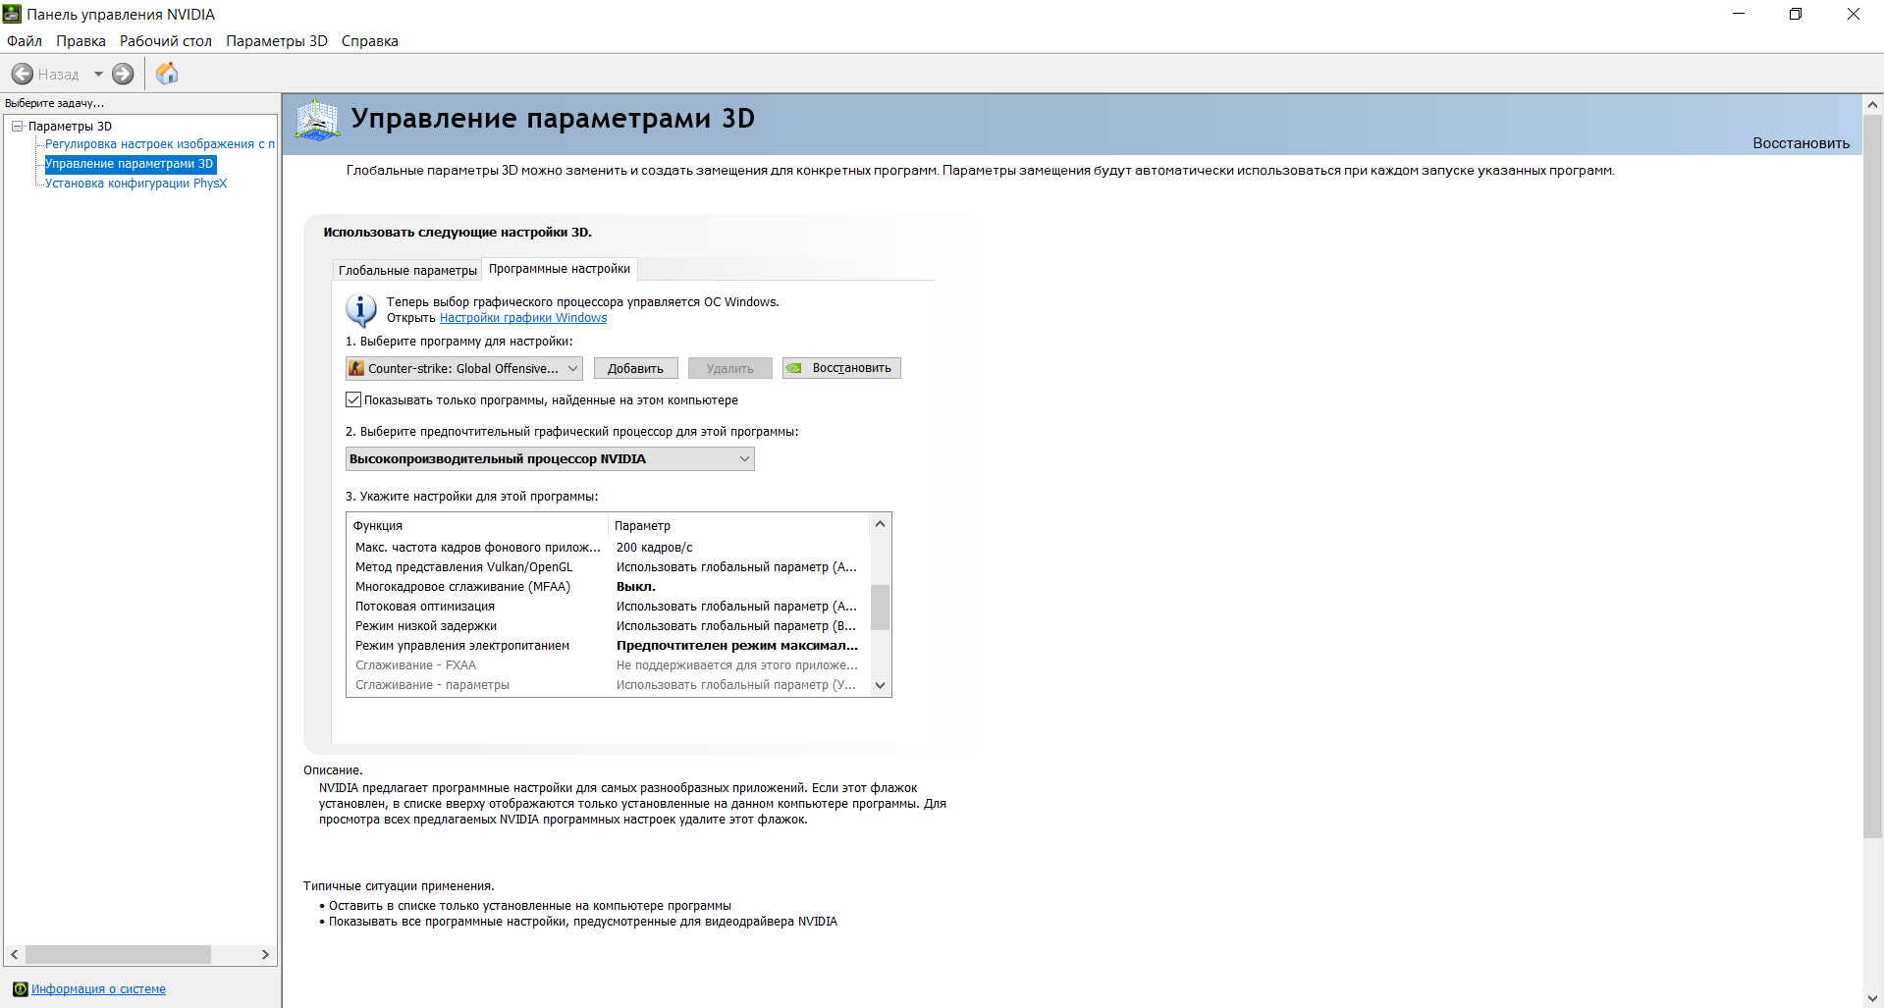Click the task pane horizontal scrollbar thumb
Image resolution: width=1884 pixels, height=1008 pixels.
[119, 954]
